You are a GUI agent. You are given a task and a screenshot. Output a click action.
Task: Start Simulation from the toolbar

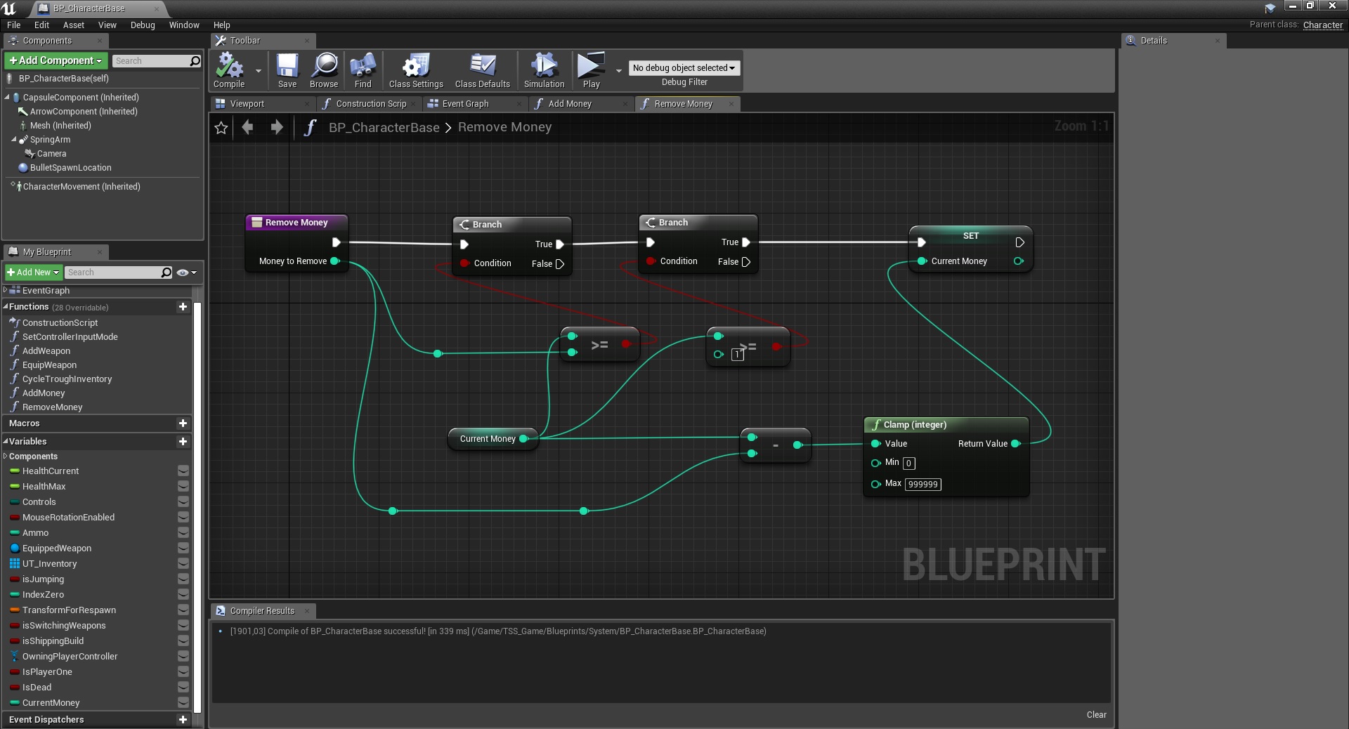pos(544,70)
